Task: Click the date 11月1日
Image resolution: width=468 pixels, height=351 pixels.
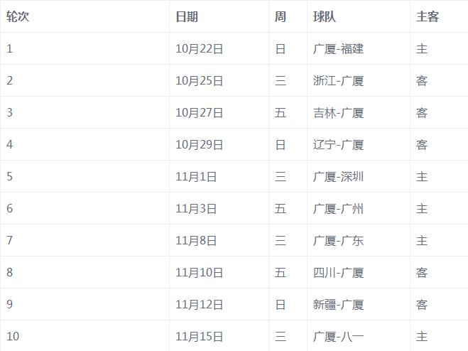Action: (196, 176)
